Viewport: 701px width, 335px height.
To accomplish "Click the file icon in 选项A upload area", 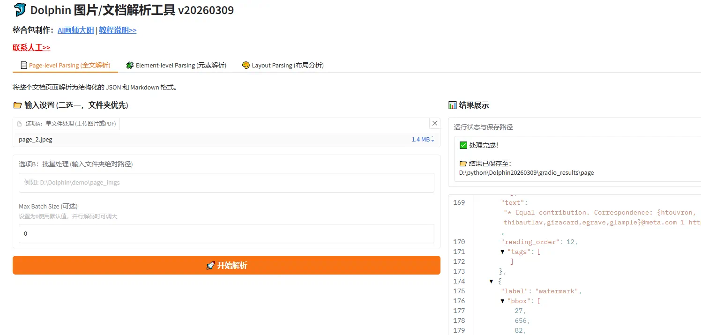I will pyautogui.click(x=20, y=123).
